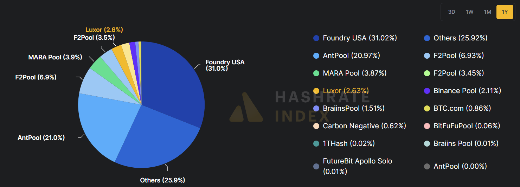
Task: Select the F2Pool (6.93%) legend item
Action: coord(458,56)
